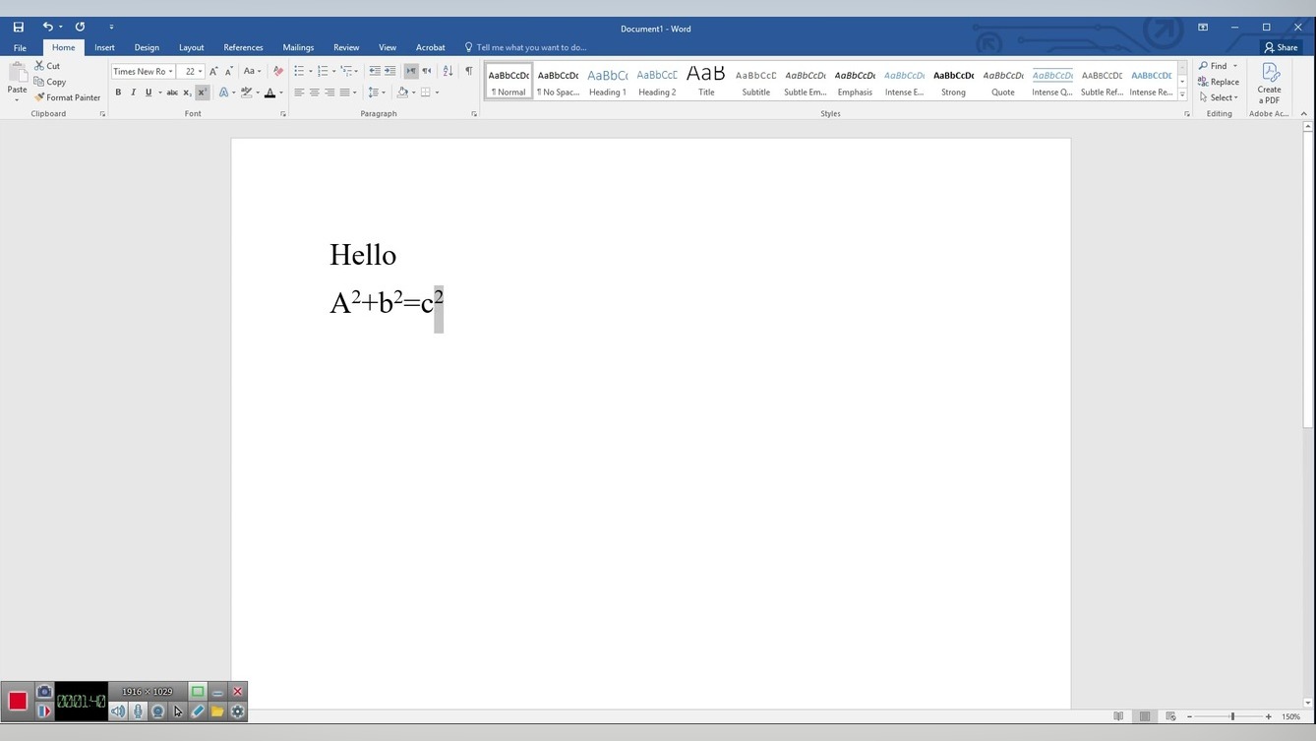Copy the selection to clipboard

pos(50,82)
